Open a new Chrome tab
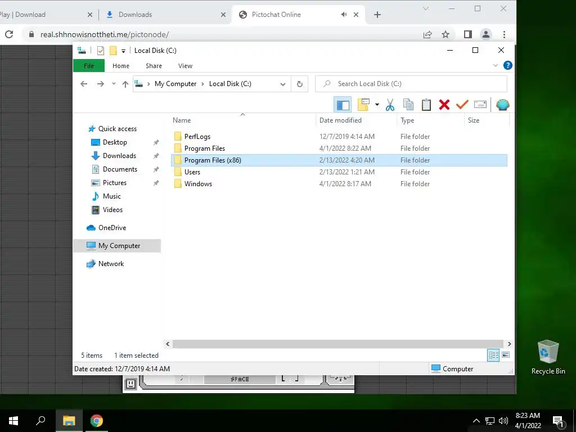Viewport: 576px width, 432px height. coord(377,15)
